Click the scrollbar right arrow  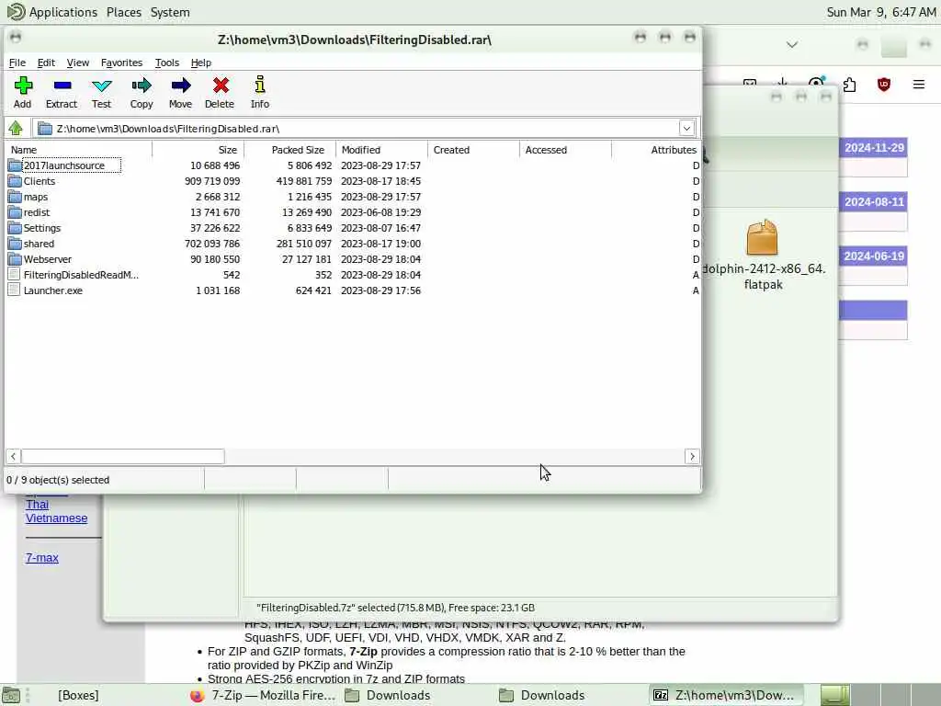692,456
